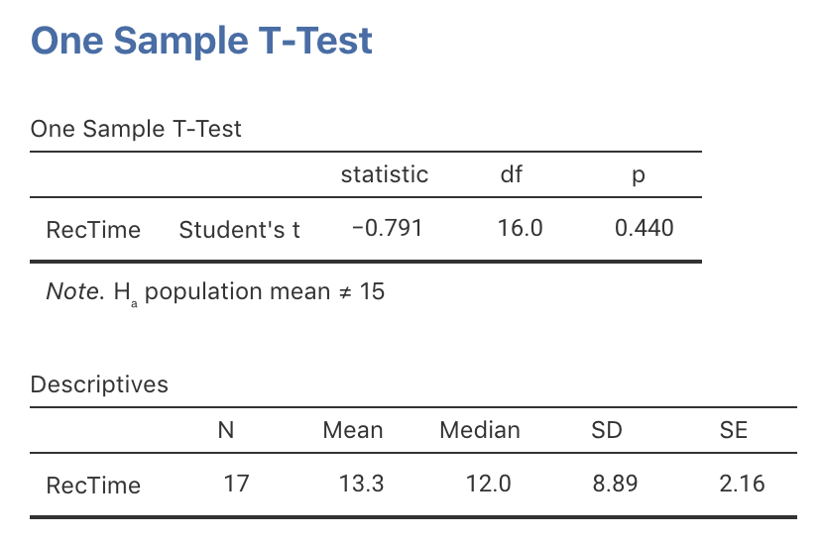Select RecTime row label in Descriptives table
The height and width of the screenshot is (543, 823).
tap(93, 486)
